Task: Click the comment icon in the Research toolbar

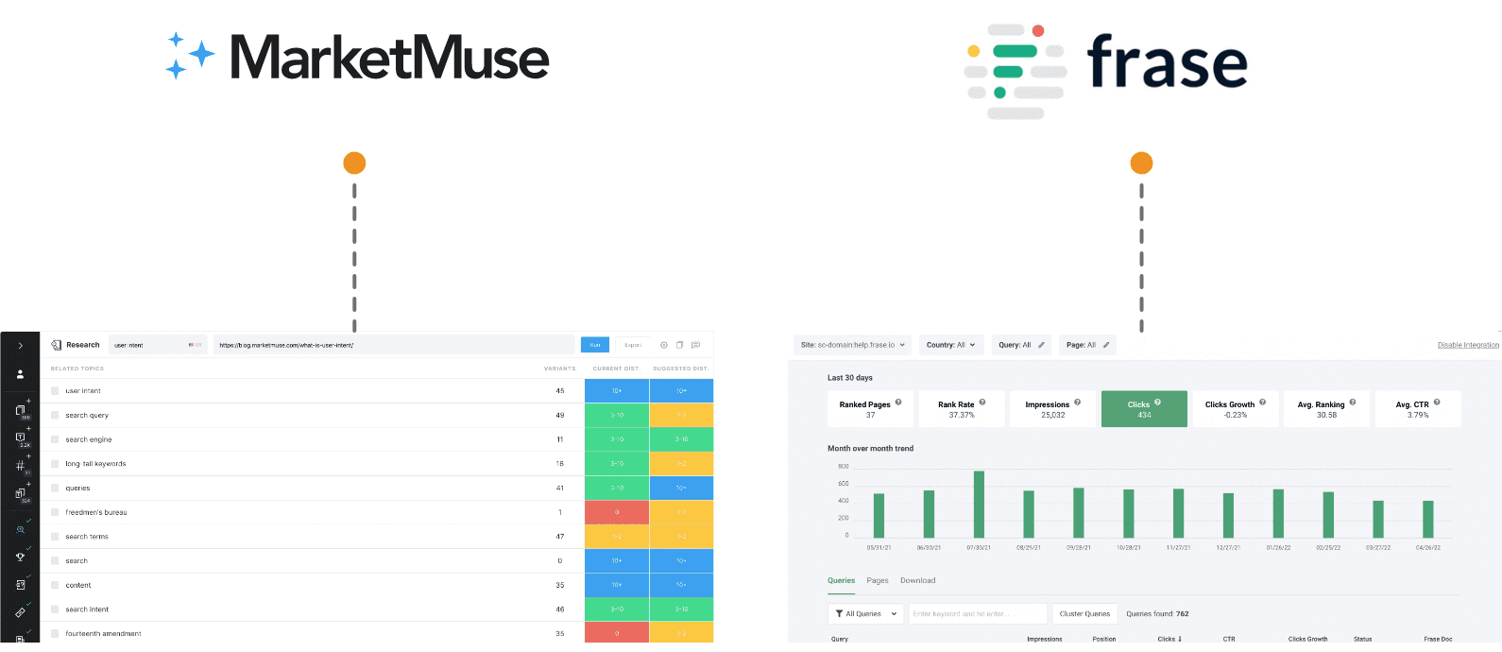Action: pos(695,345)
